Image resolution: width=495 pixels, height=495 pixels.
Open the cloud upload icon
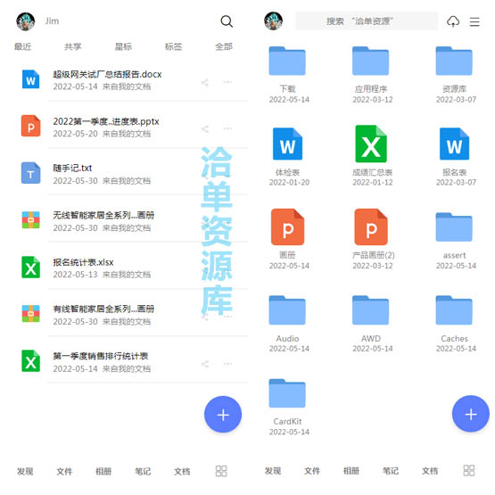(453, 21)
